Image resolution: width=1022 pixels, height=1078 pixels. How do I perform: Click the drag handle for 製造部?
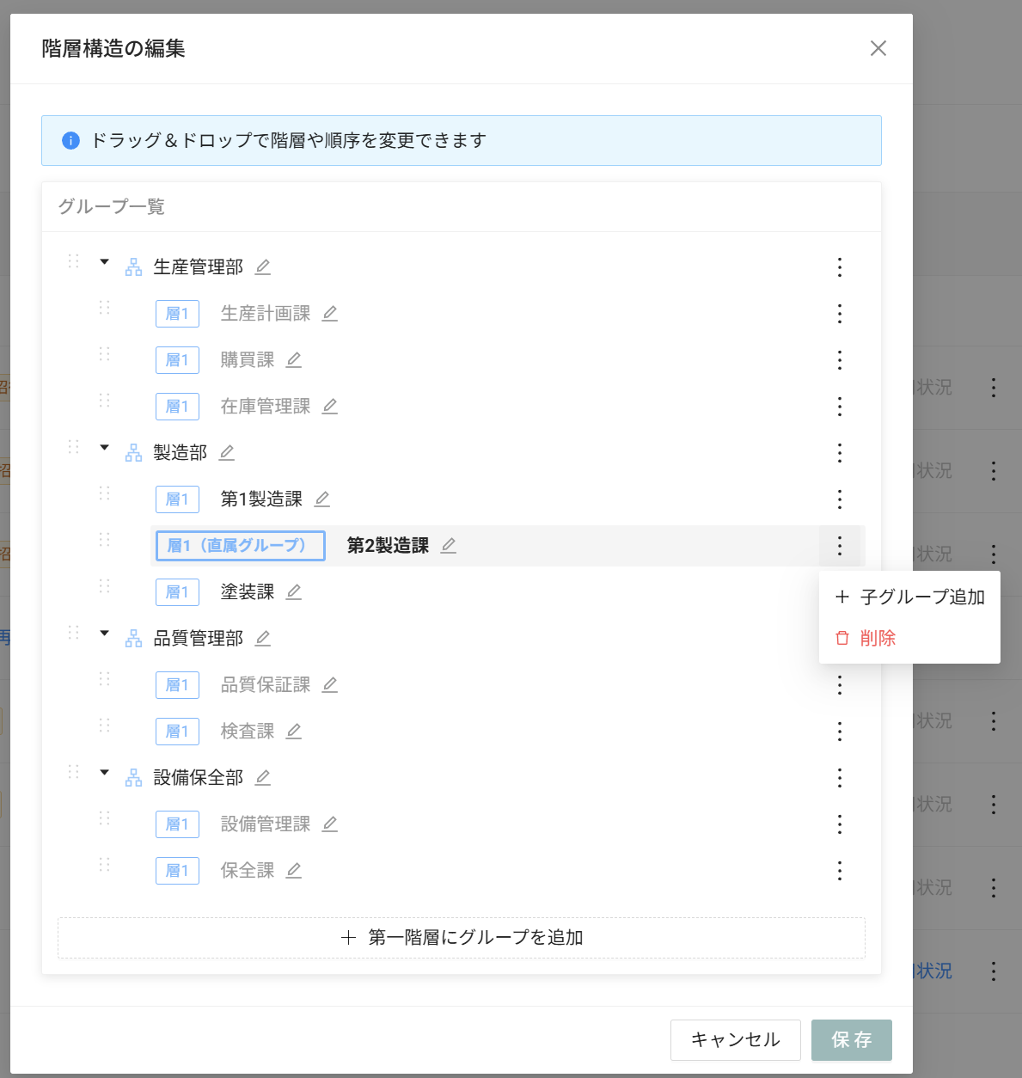pos(74,447)
